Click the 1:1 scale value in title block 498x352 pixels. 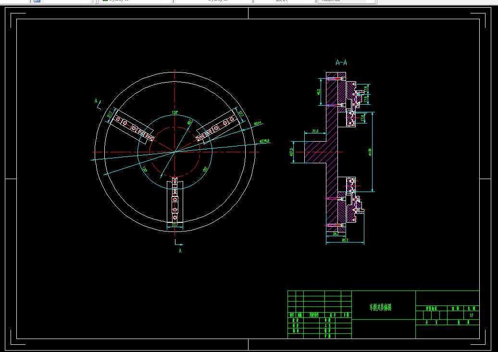[x=472, y=315]
